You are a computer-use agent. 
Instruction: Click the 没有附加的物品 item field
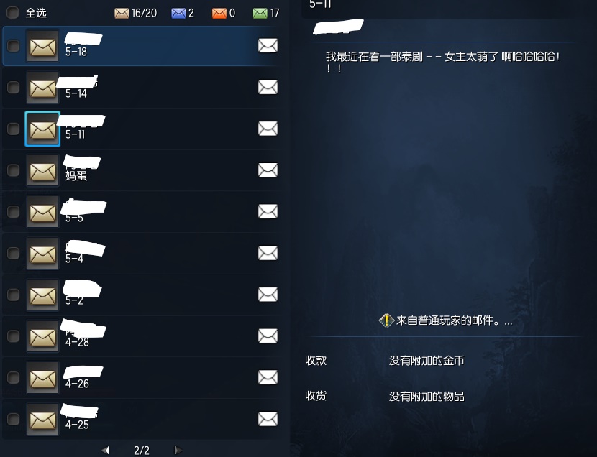(427, 397)
